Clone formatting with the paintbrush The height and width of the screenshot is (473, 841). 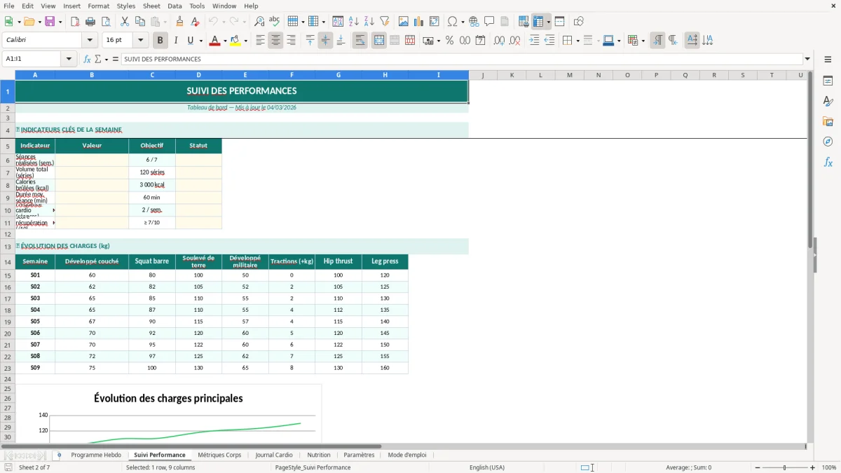pos(180,22)
